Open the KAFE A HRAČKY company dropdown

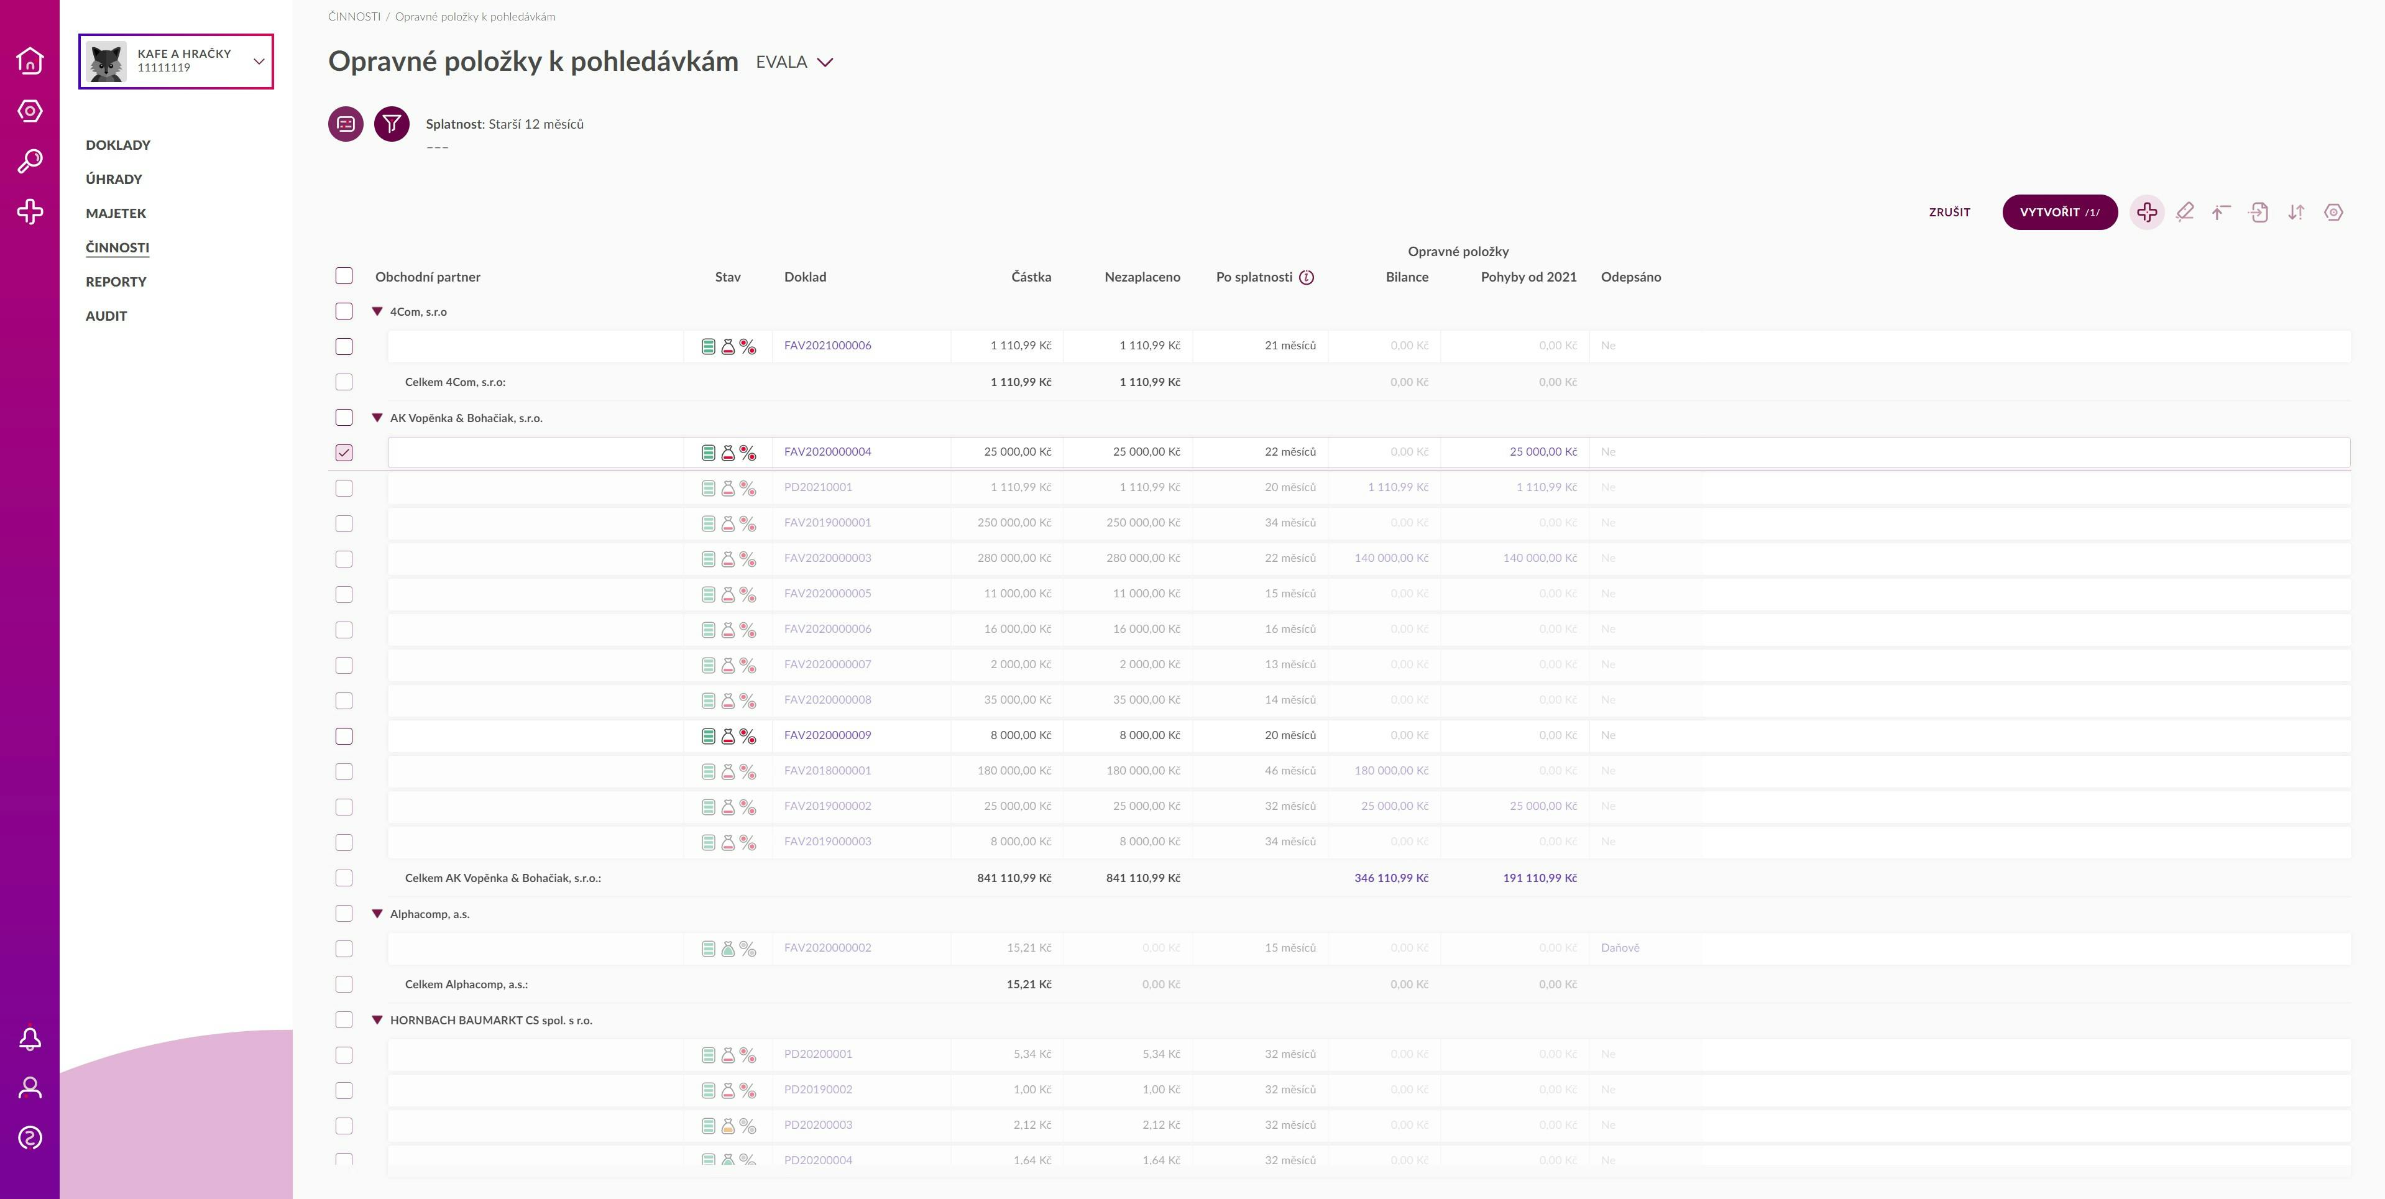(x=176, y=62)
